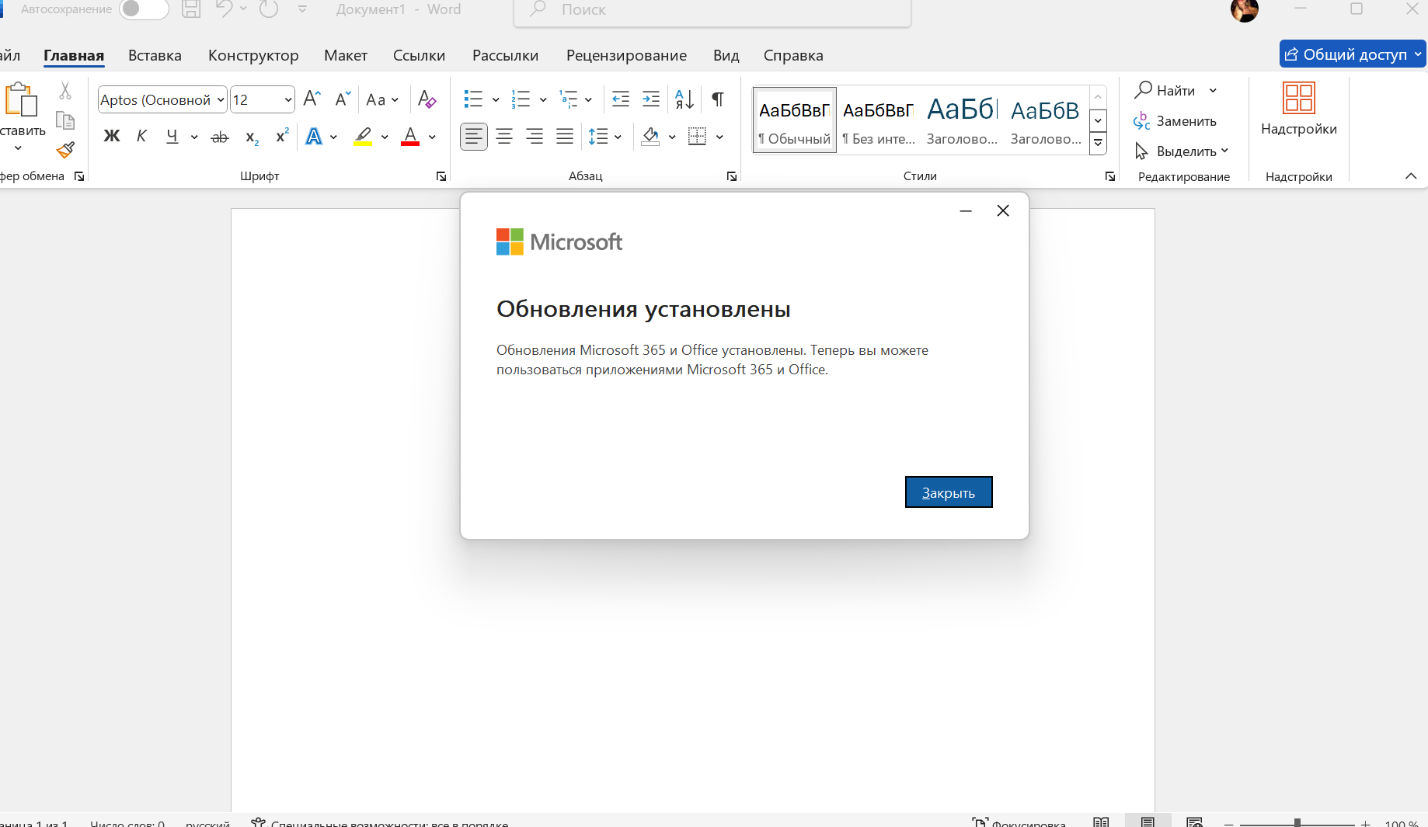The image size is (1428, 827).
Task: Toggle the Автосохранение switch
Action: pos(144,9)
